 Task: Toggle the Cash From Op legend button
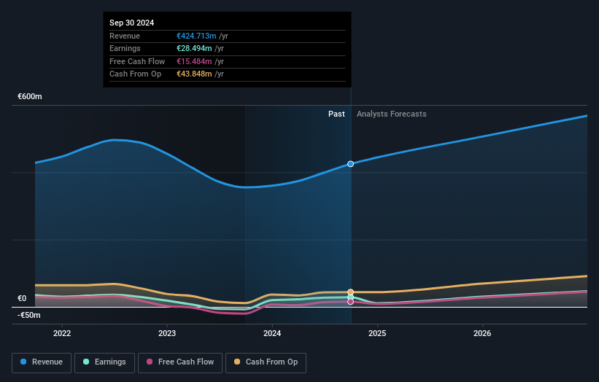point(266,362)
